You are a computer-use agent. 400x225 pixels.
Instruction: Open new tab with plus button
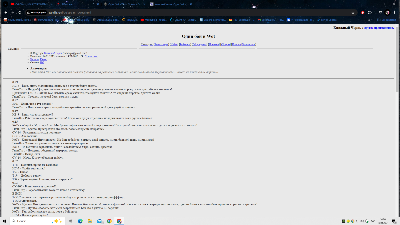click(x=198, y=4)
